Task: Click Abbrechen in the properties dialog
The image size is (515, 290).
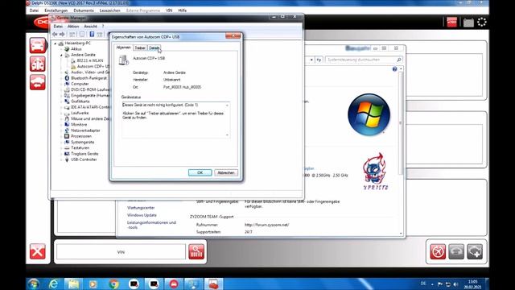Action: pos(226,172)
